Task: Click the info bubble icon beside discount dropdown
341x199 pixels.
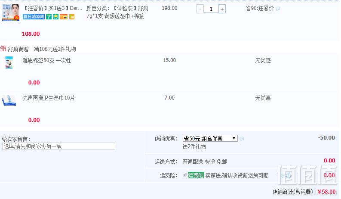Action: pyautogui.click(x=242, y=139)
